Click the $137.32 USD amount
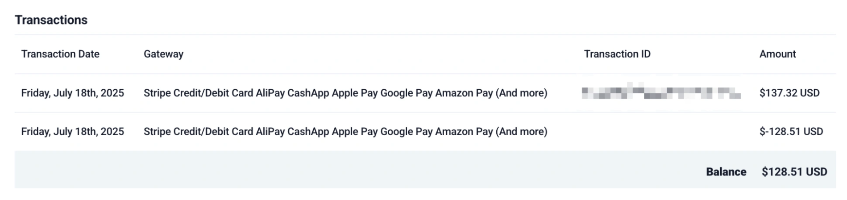The width and height of the screenshot is (847, 200). [789, 93]
